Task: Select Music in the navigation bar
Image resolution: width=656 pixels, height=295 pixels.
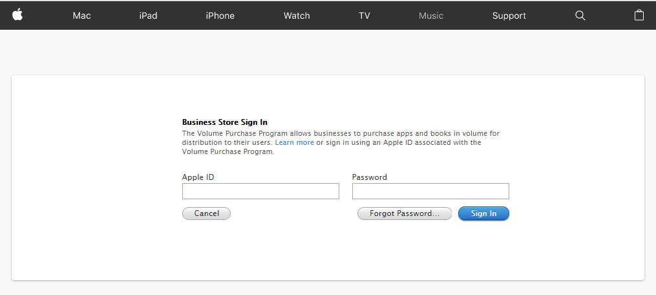Action: pyautogui.click(x=431, y=16)
